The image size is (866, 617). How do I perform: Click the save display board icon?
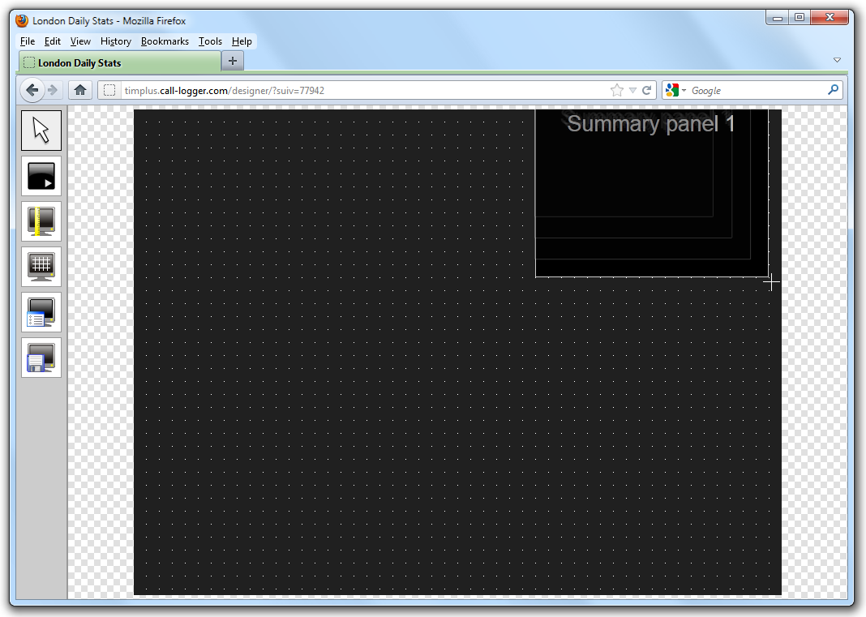[41, 358]
